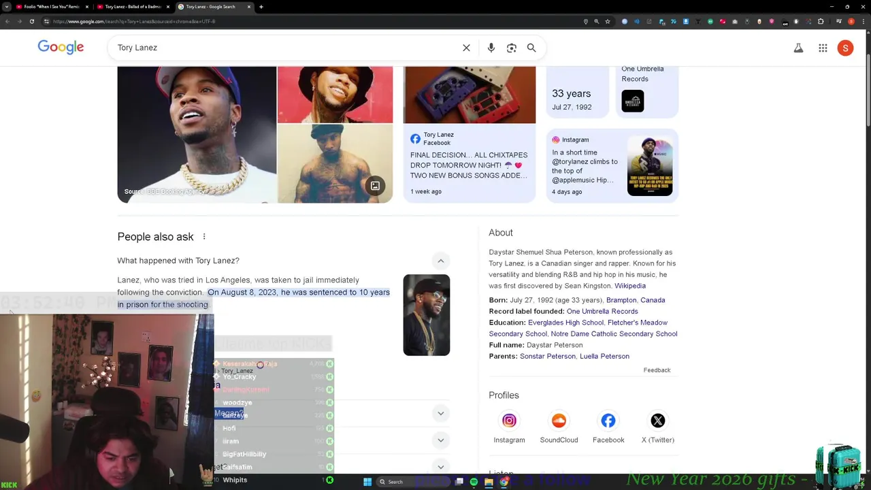
Task: Open SoundCloud profile icon
Action: [x=559, y=421]
